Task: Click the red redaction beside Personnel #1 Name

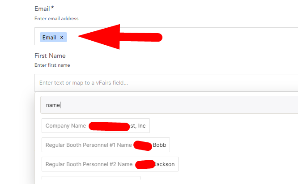Action: point(143,145)
